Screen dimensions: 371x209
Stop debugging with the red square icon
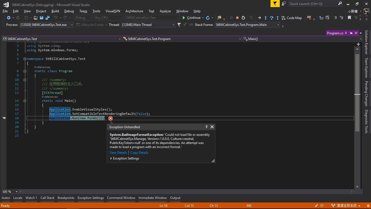click(237, 18)
